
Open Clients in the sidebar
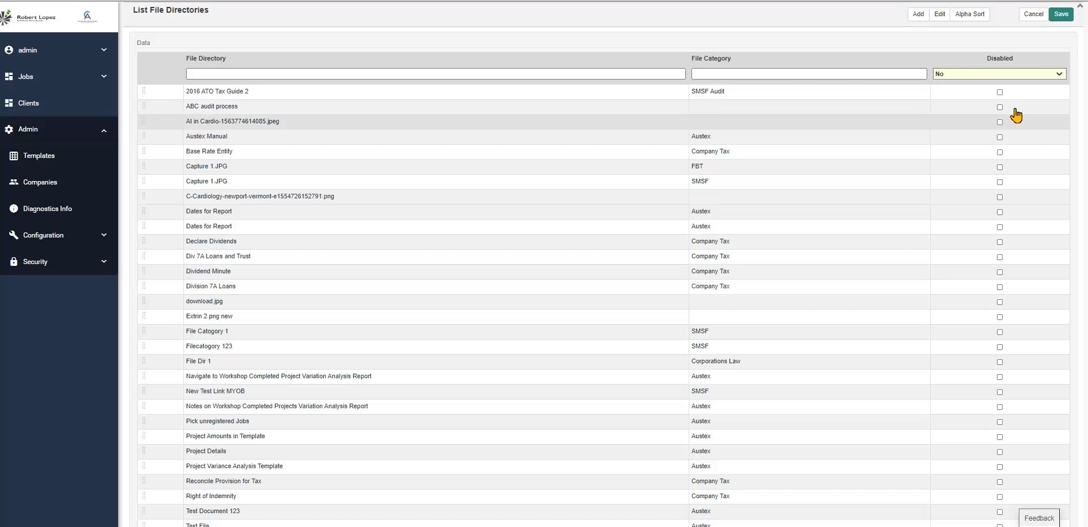point(28,103)
